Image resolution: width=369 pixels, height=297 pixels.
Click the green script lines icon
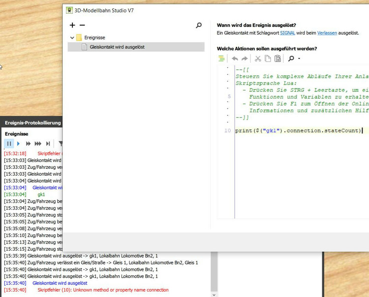coord(221,59)
